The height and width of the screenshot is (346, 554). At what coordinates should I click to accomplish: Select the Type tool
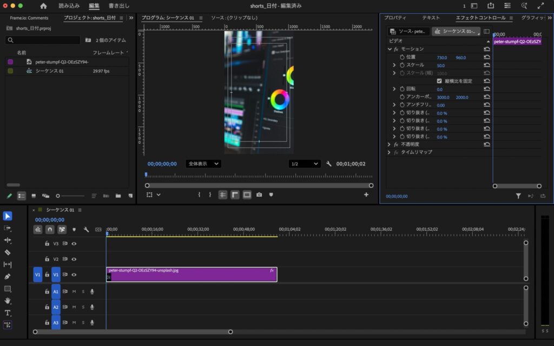pyautogui.click(x=8, y=313)
